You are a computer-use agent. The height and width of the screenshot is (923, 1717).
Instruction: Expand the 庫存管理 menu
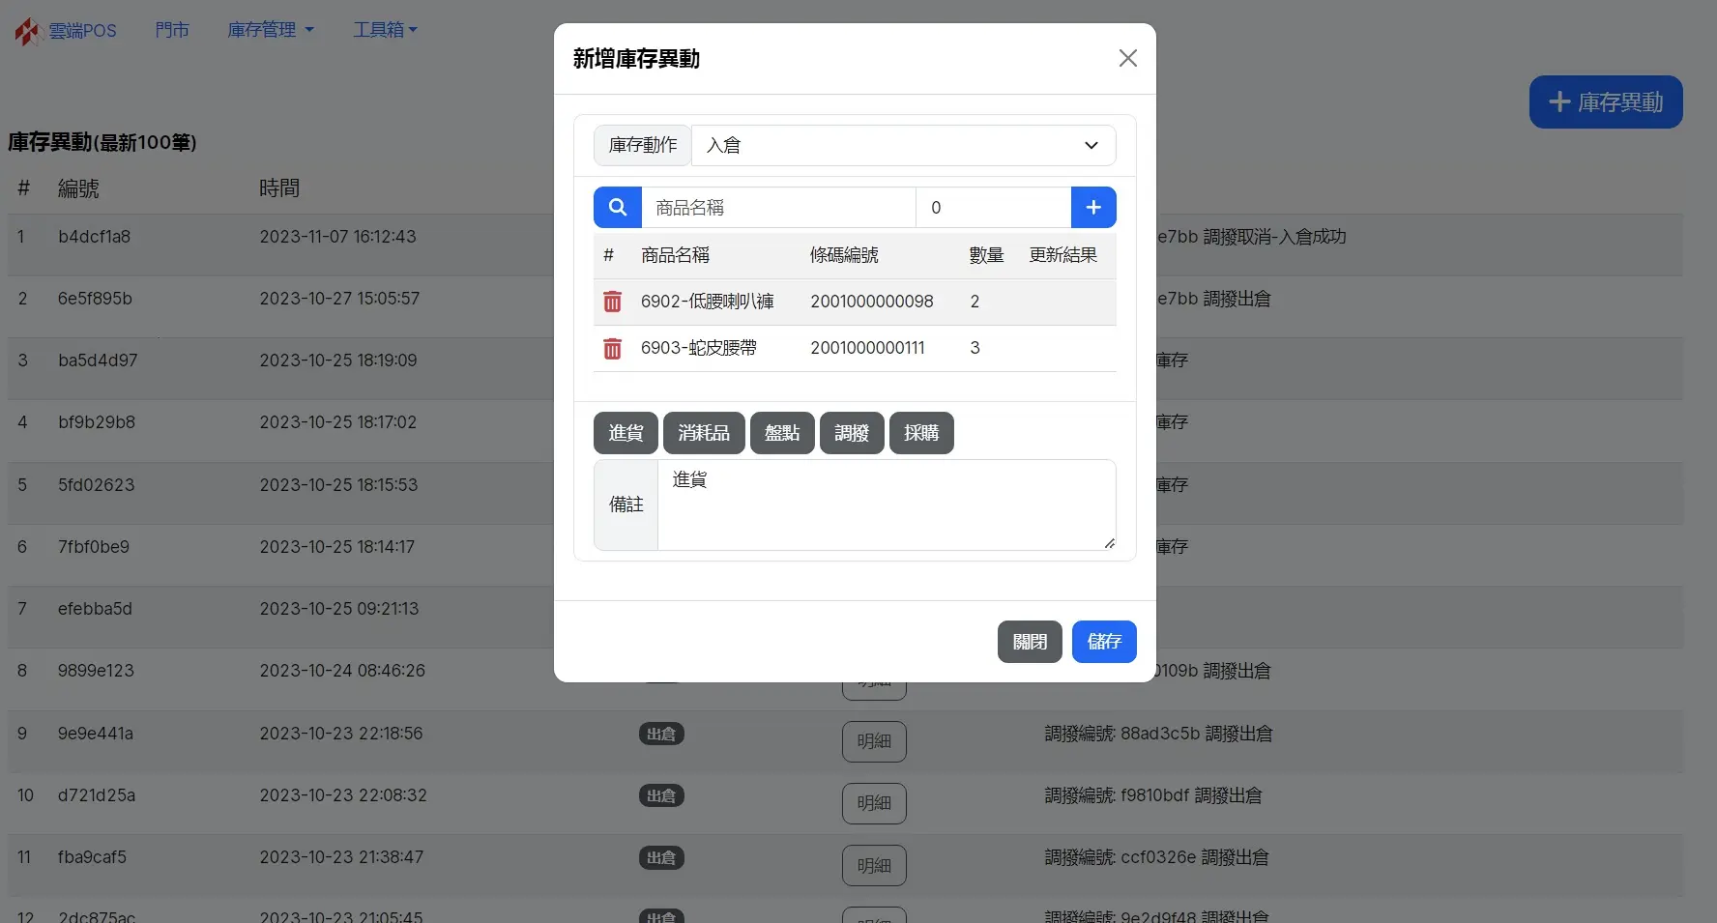[270, 30]
